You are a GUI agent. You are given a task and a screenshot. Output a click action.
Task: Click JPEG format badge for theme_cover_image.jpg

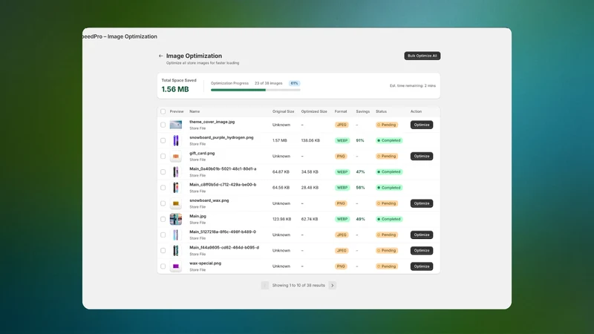[x=342, y=125]
